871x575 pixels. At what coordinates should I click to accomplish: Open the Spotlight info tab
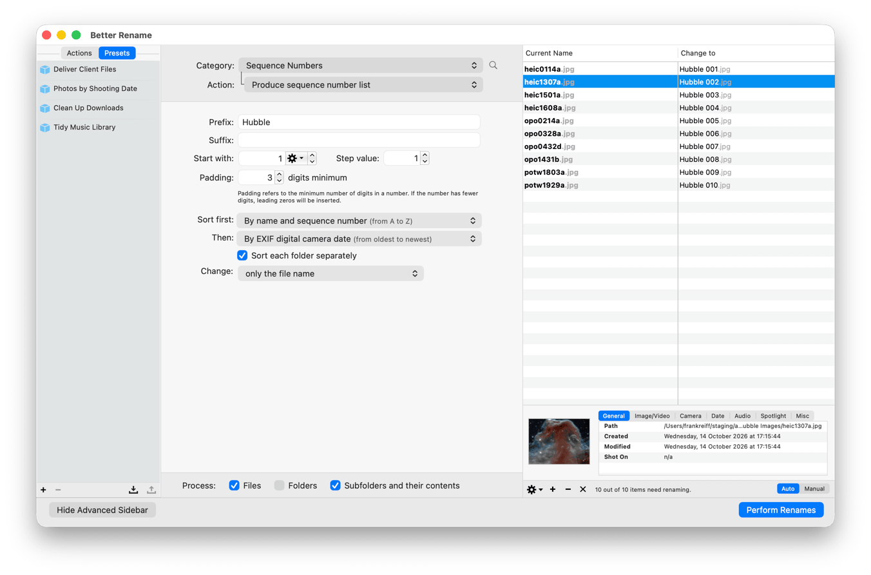(x=773, y=416)
